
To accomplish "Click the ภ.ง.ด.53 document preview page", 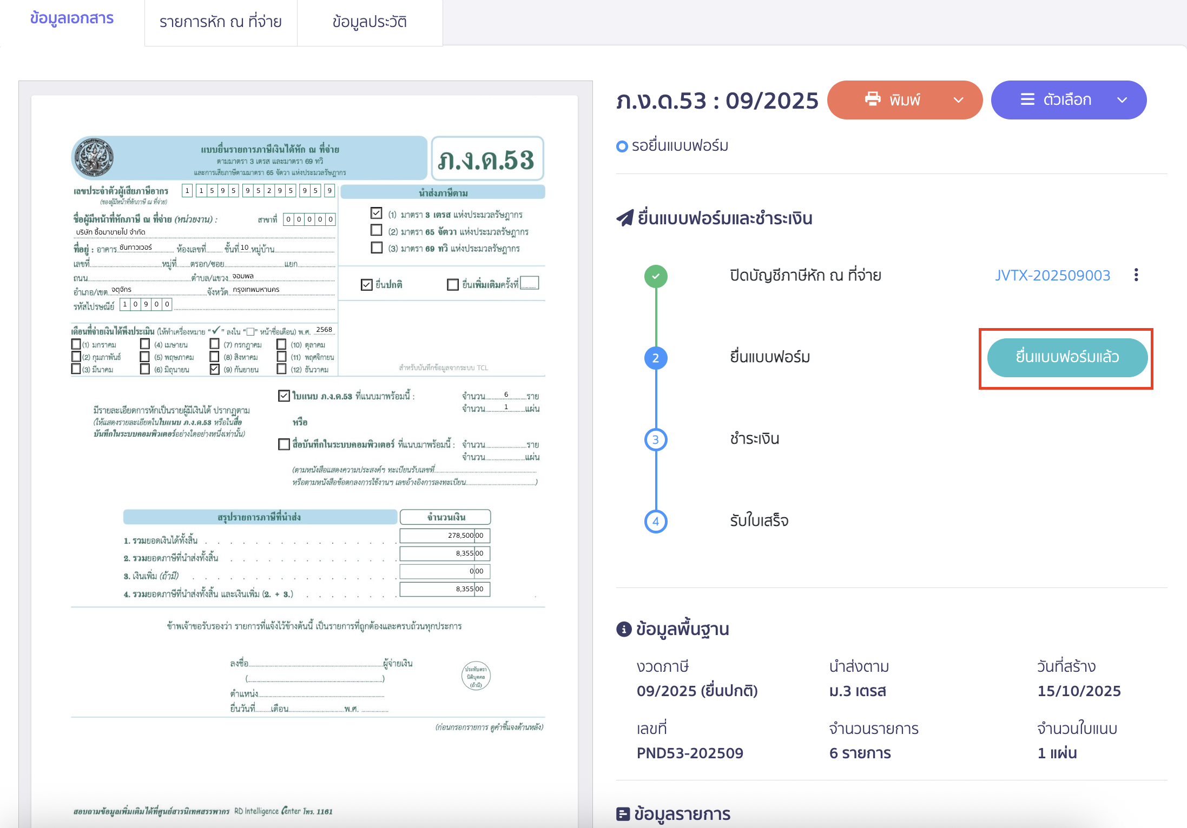I will coord(305,432).
